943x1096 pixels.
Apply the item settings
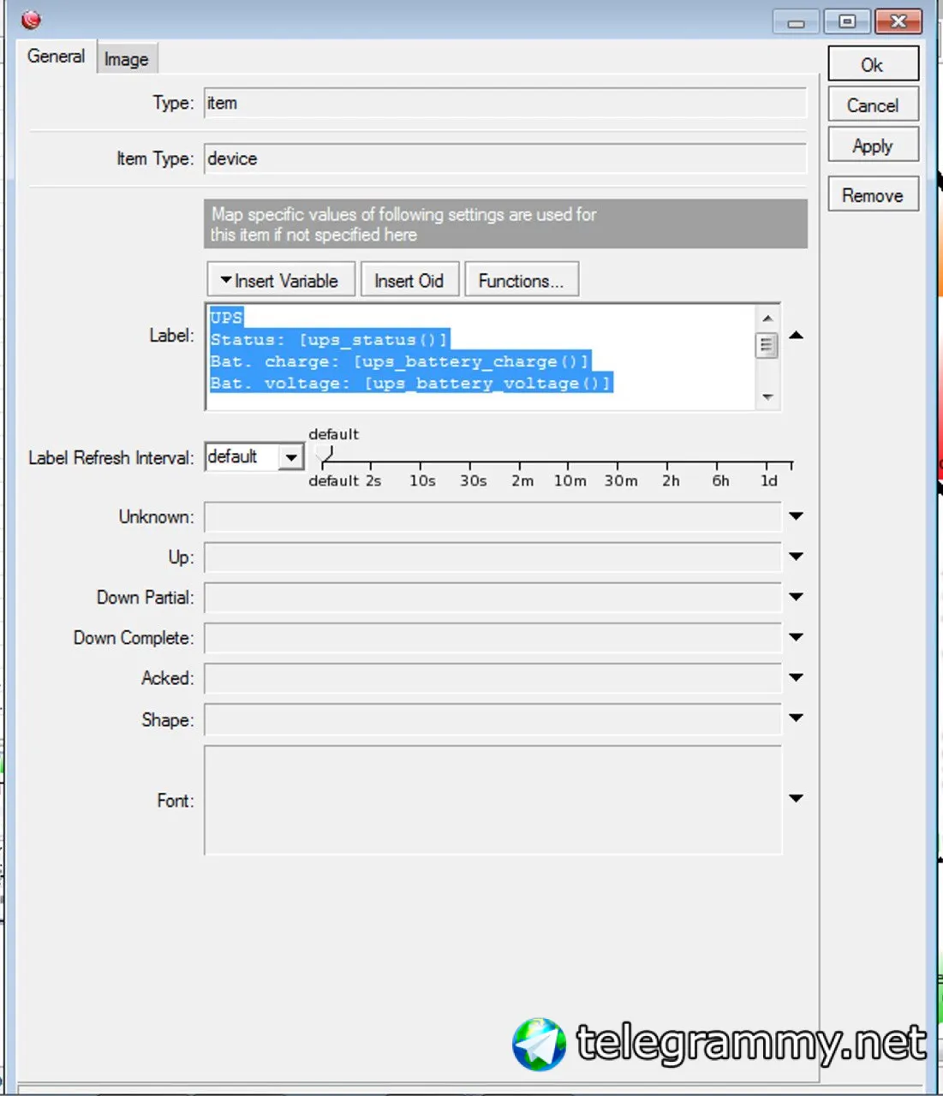tap(873, 146)
